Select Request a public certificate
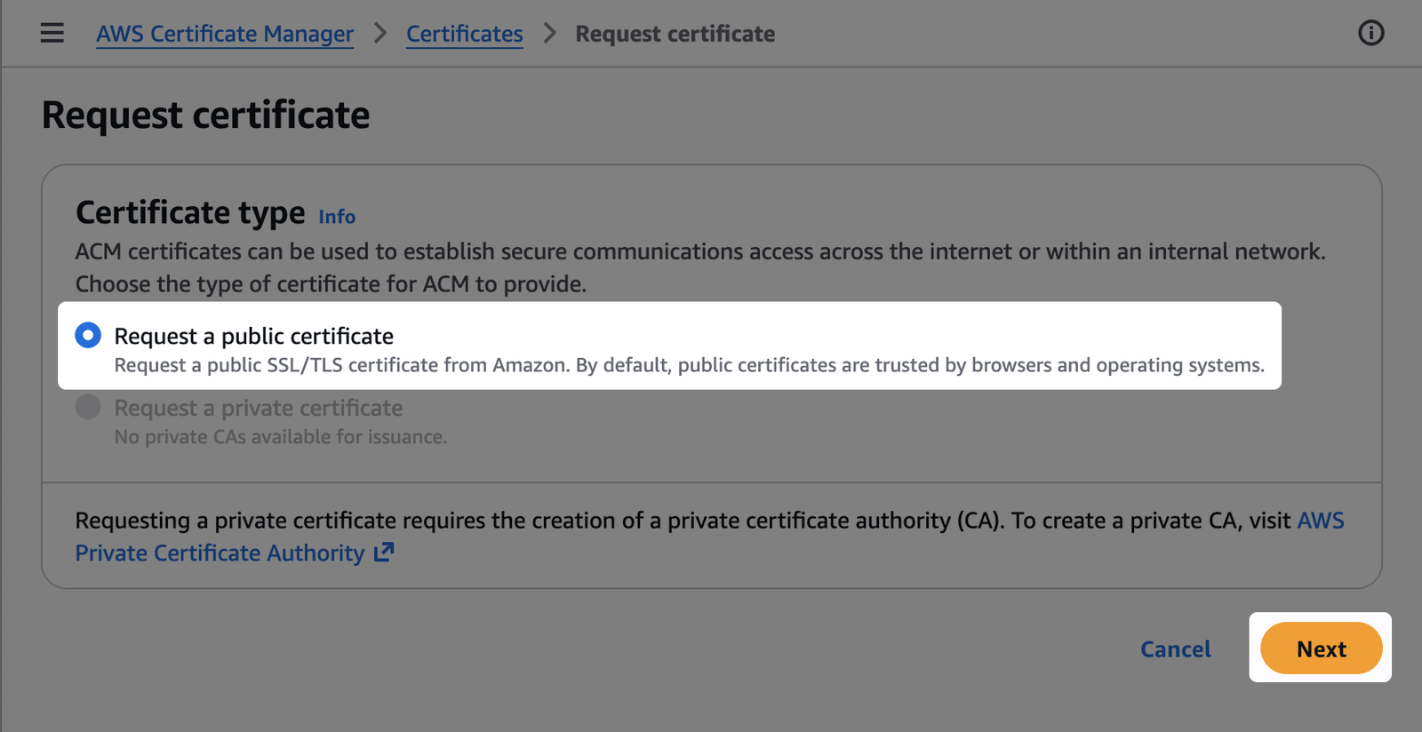The height and width of the screenshot is (732, 1422). [88, 335]
